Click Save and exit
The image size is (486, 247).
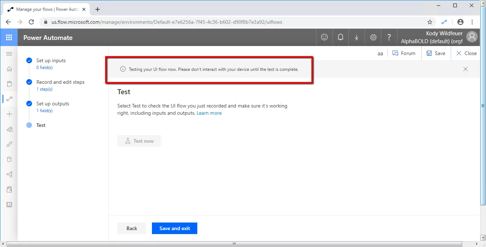[x=175, y=228]
